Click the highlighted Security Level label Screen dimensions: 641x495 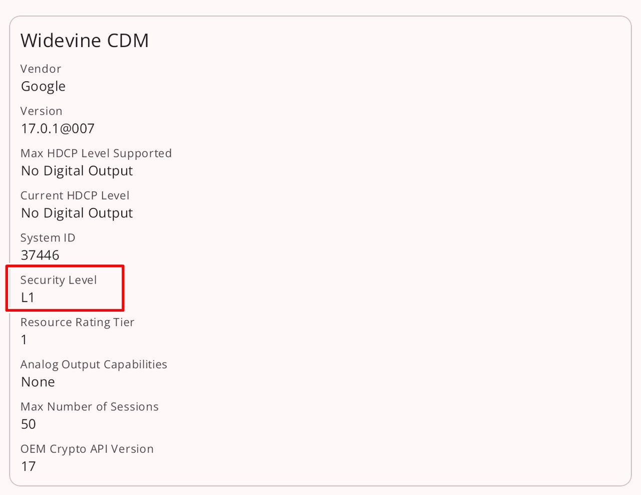tap(59, 280)
